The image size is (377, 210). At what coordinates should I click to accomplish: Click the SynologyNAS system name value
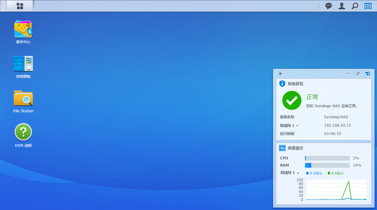pyautogui.click(x=336, y=117)
